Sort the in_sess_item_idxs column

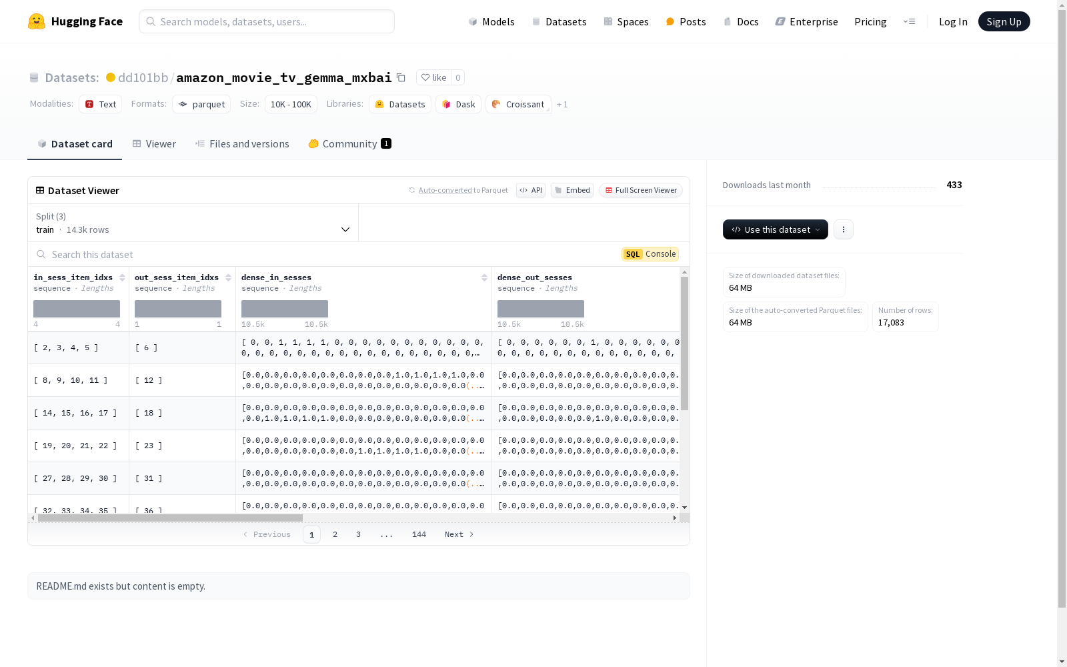coord(122,277)
